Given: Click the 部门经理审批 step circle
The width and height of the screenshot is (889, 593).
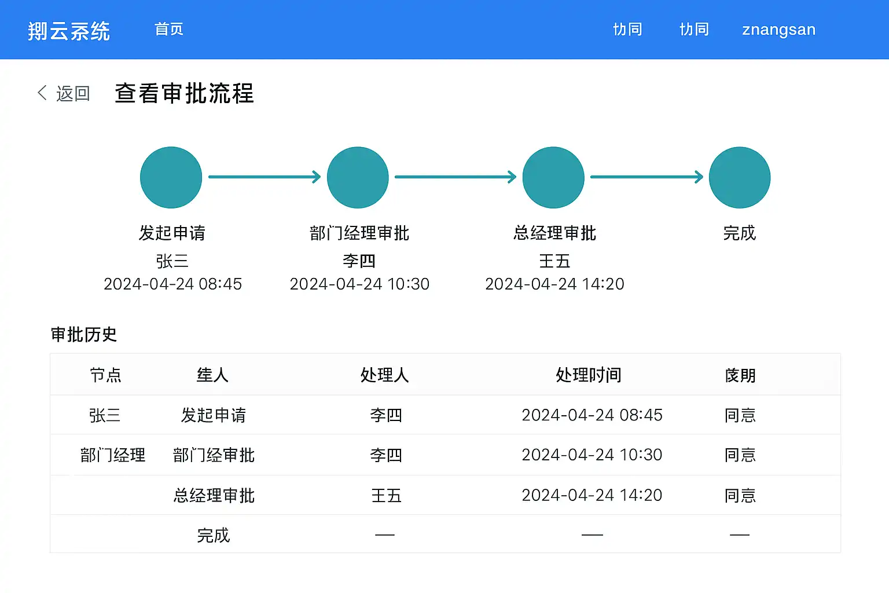Looking at the screenshot, I should click(x=358, y=177).
